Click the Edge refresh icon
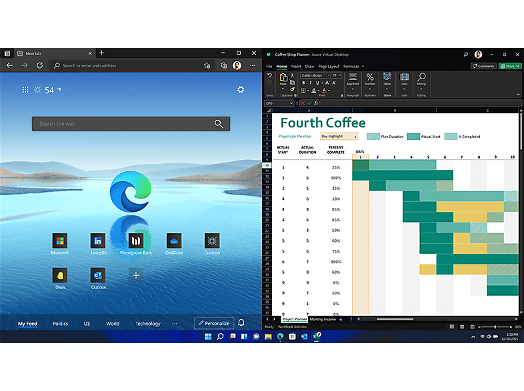 (39, 65)
